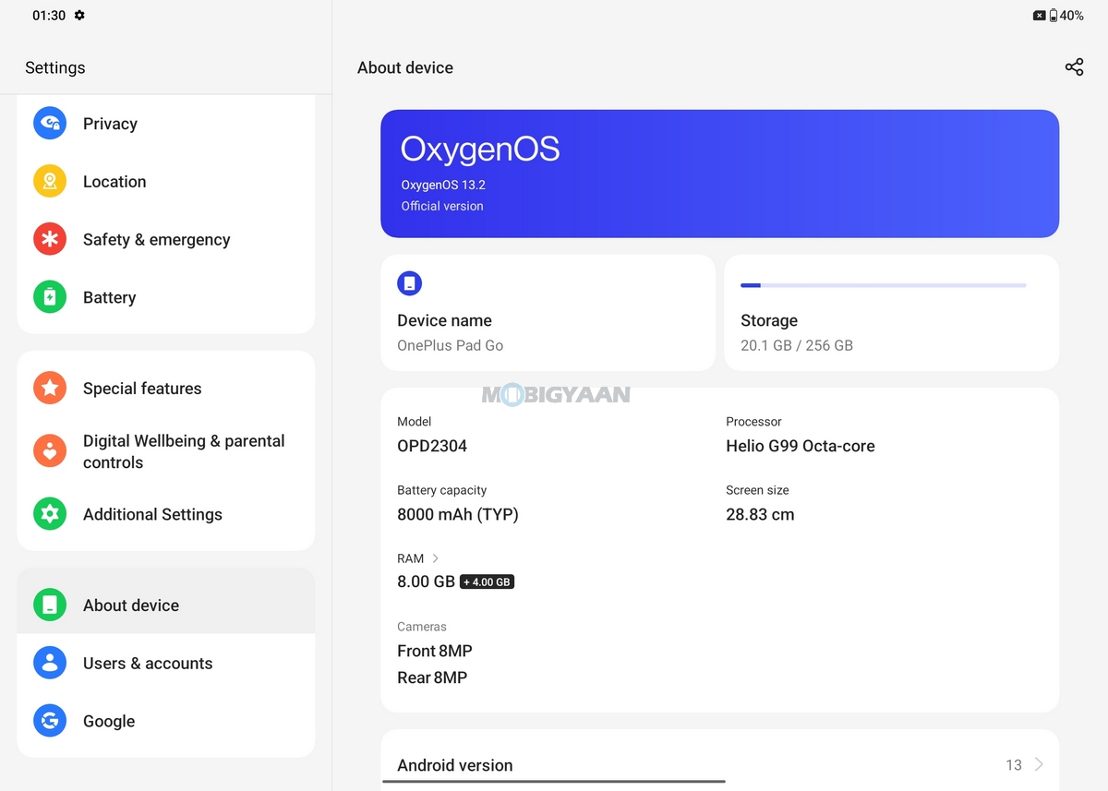Open Privacy settings
This screenshot has width=1108, height=791.
point(166,124)
